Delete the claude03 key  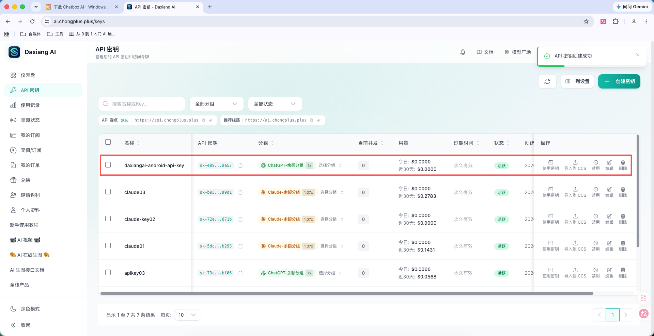tap(623, 192)
